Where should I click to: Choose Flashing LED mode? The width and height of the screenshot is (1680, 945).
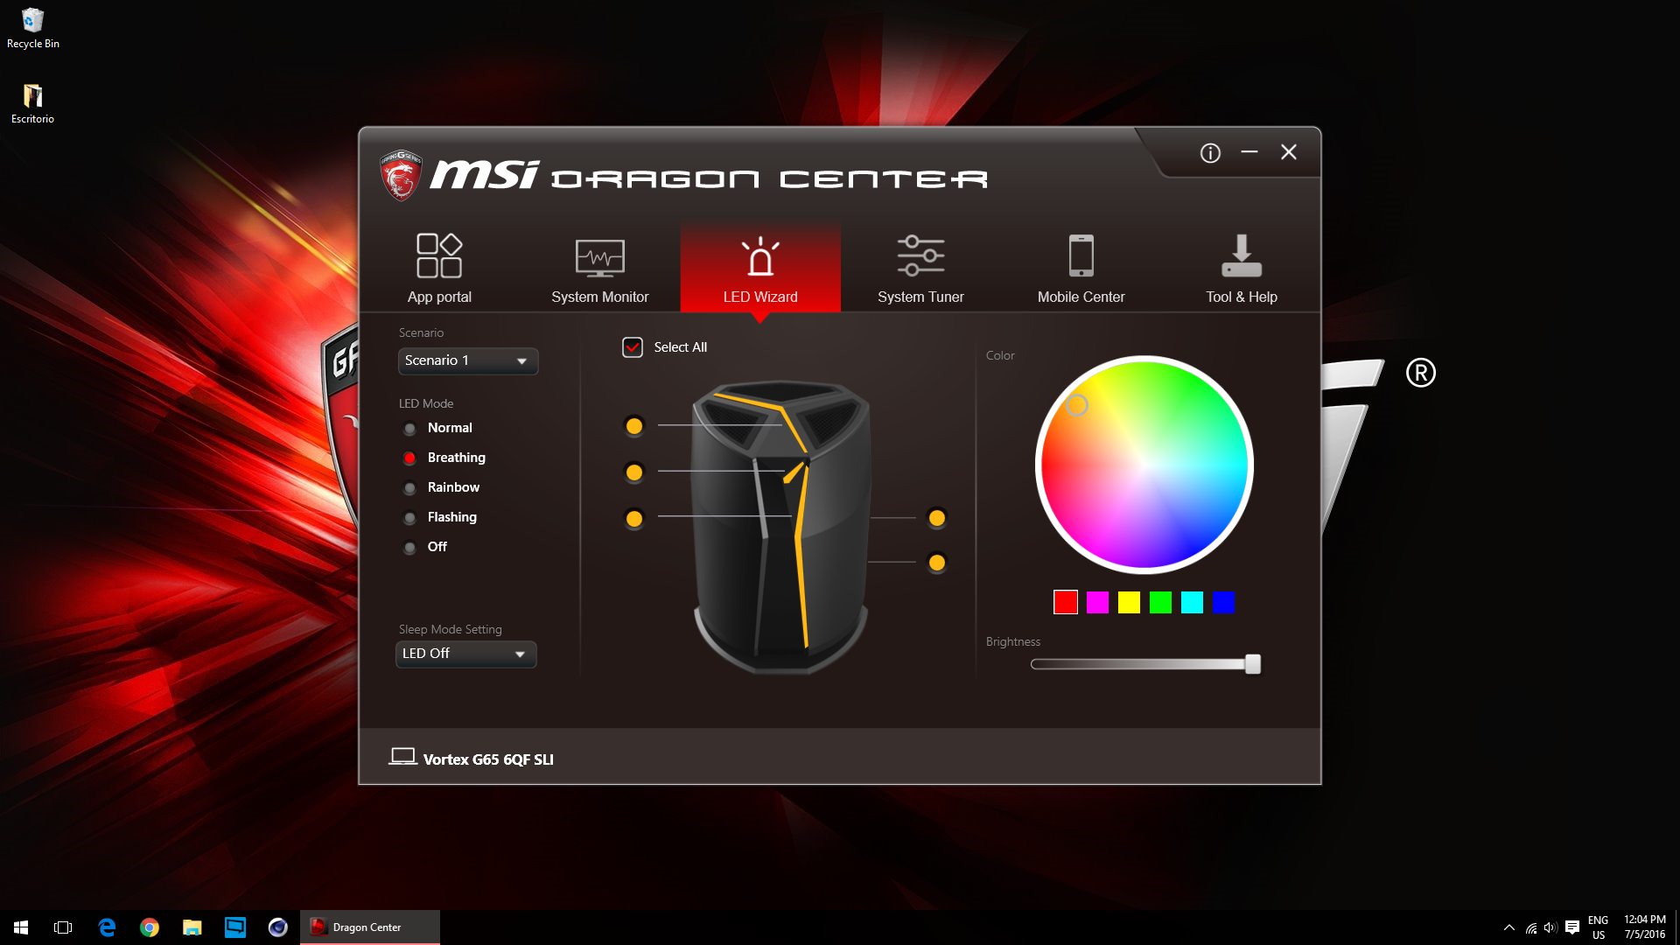(x=441, y=517)
